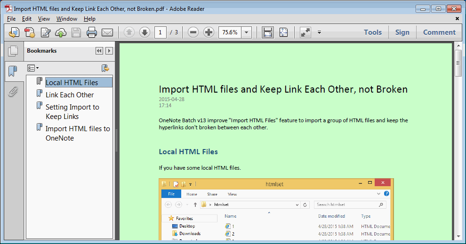Click the Read Mode expand icon
This screenshot has height=244, width=466.
point(305,32)
